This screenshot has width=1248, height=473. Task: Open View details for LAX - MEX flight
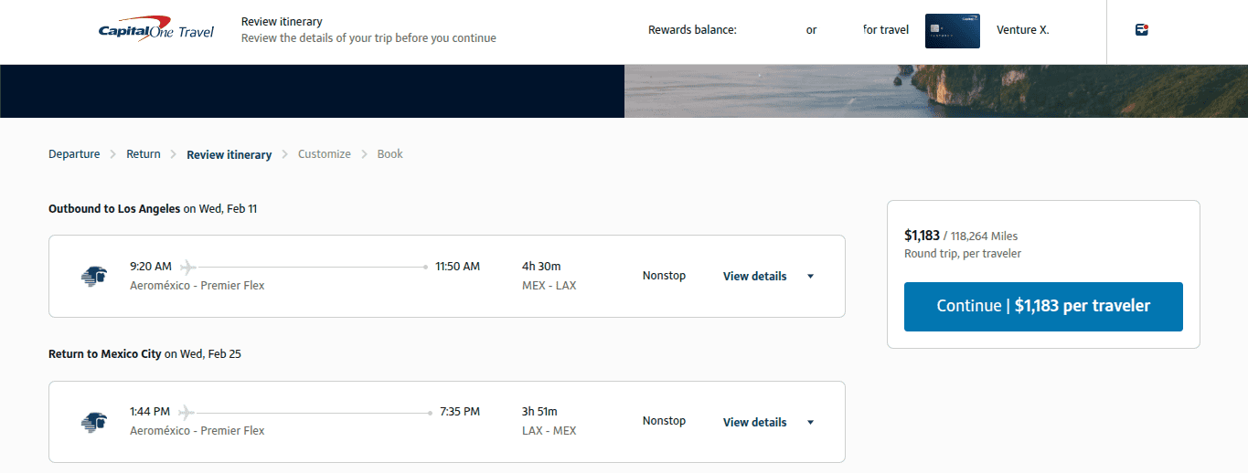coord(754,423)
